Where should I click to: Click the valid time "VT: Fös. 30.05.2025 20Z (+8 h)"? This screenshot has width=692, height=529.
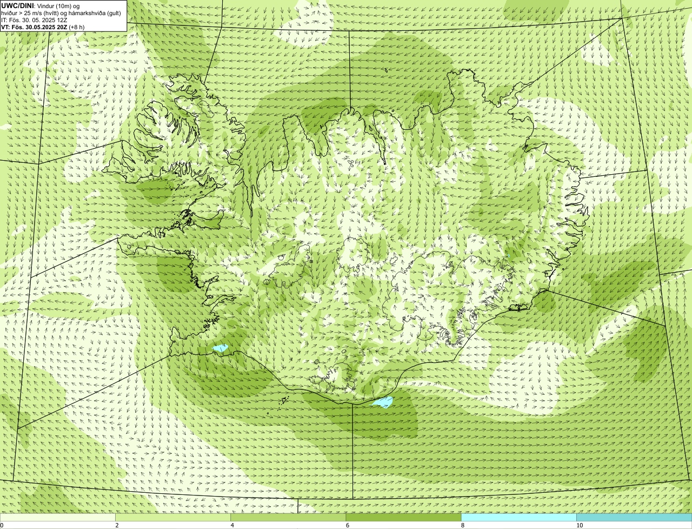pos(43,27)
